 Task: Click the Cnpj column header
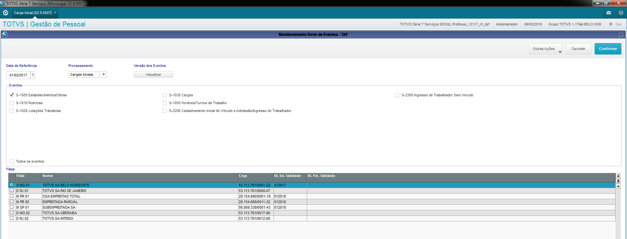pyautogui.click(x=256, y=178)
